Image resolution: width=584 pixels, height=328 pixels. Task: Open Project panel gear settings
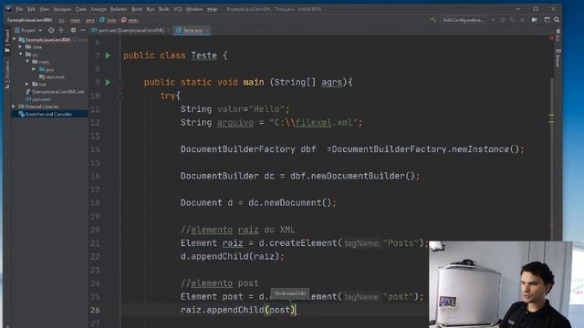(x=73, y=30)
